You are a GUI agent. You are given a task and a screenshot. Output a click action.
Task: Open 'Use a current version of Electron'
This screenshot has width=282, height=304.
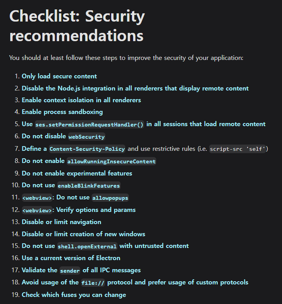pos(71,258)
